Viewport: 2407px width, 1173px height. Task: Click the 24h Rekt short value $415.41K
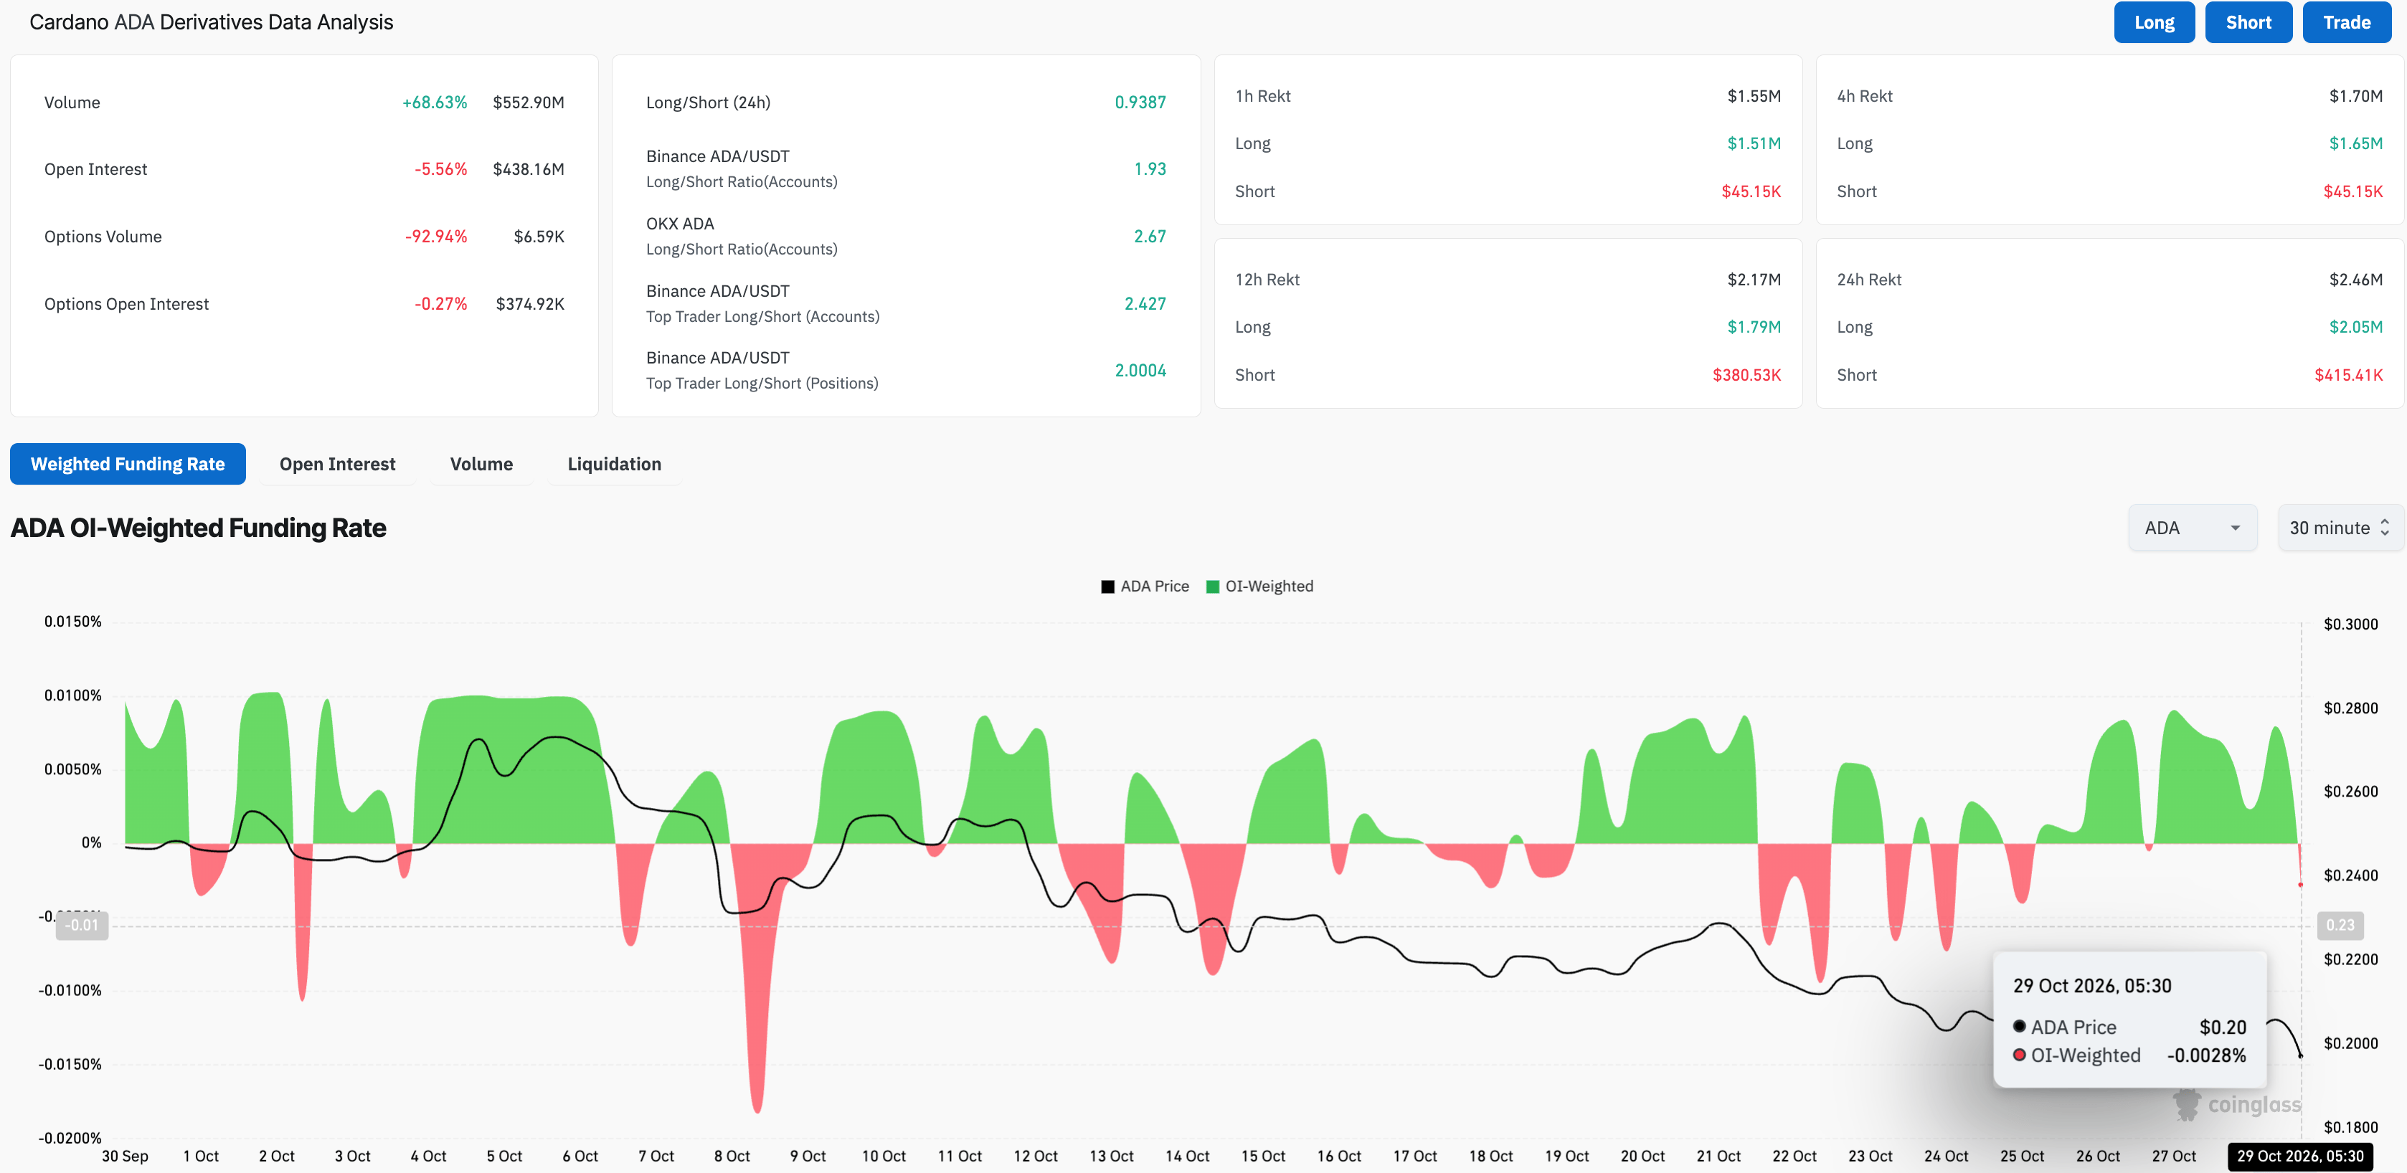[x=2348, y=376]
